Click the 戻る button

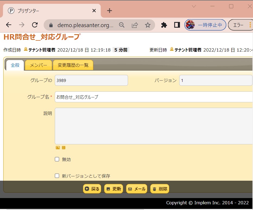pyautogui.click(x=92, y=189)
